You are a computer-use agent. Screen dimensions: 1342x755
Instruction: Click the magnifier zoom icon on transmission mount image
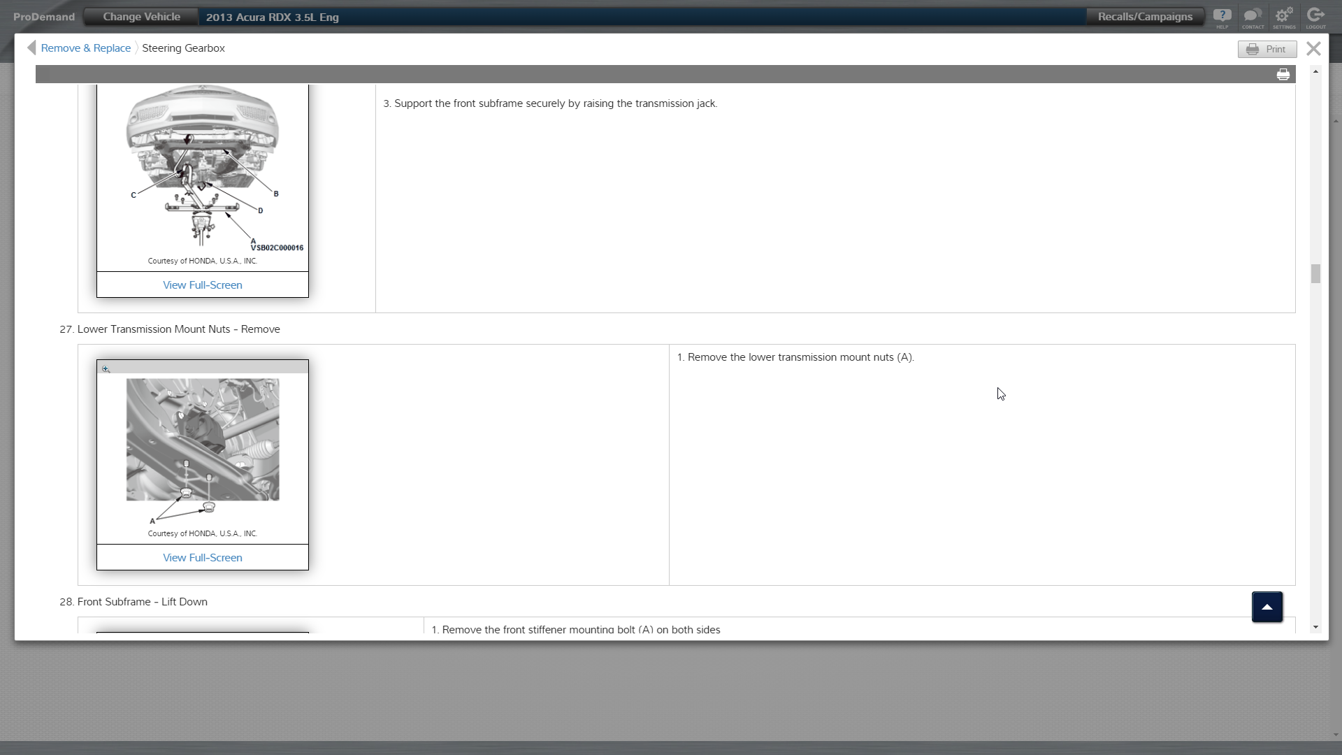pyautogui.click(x=106, y=368)
